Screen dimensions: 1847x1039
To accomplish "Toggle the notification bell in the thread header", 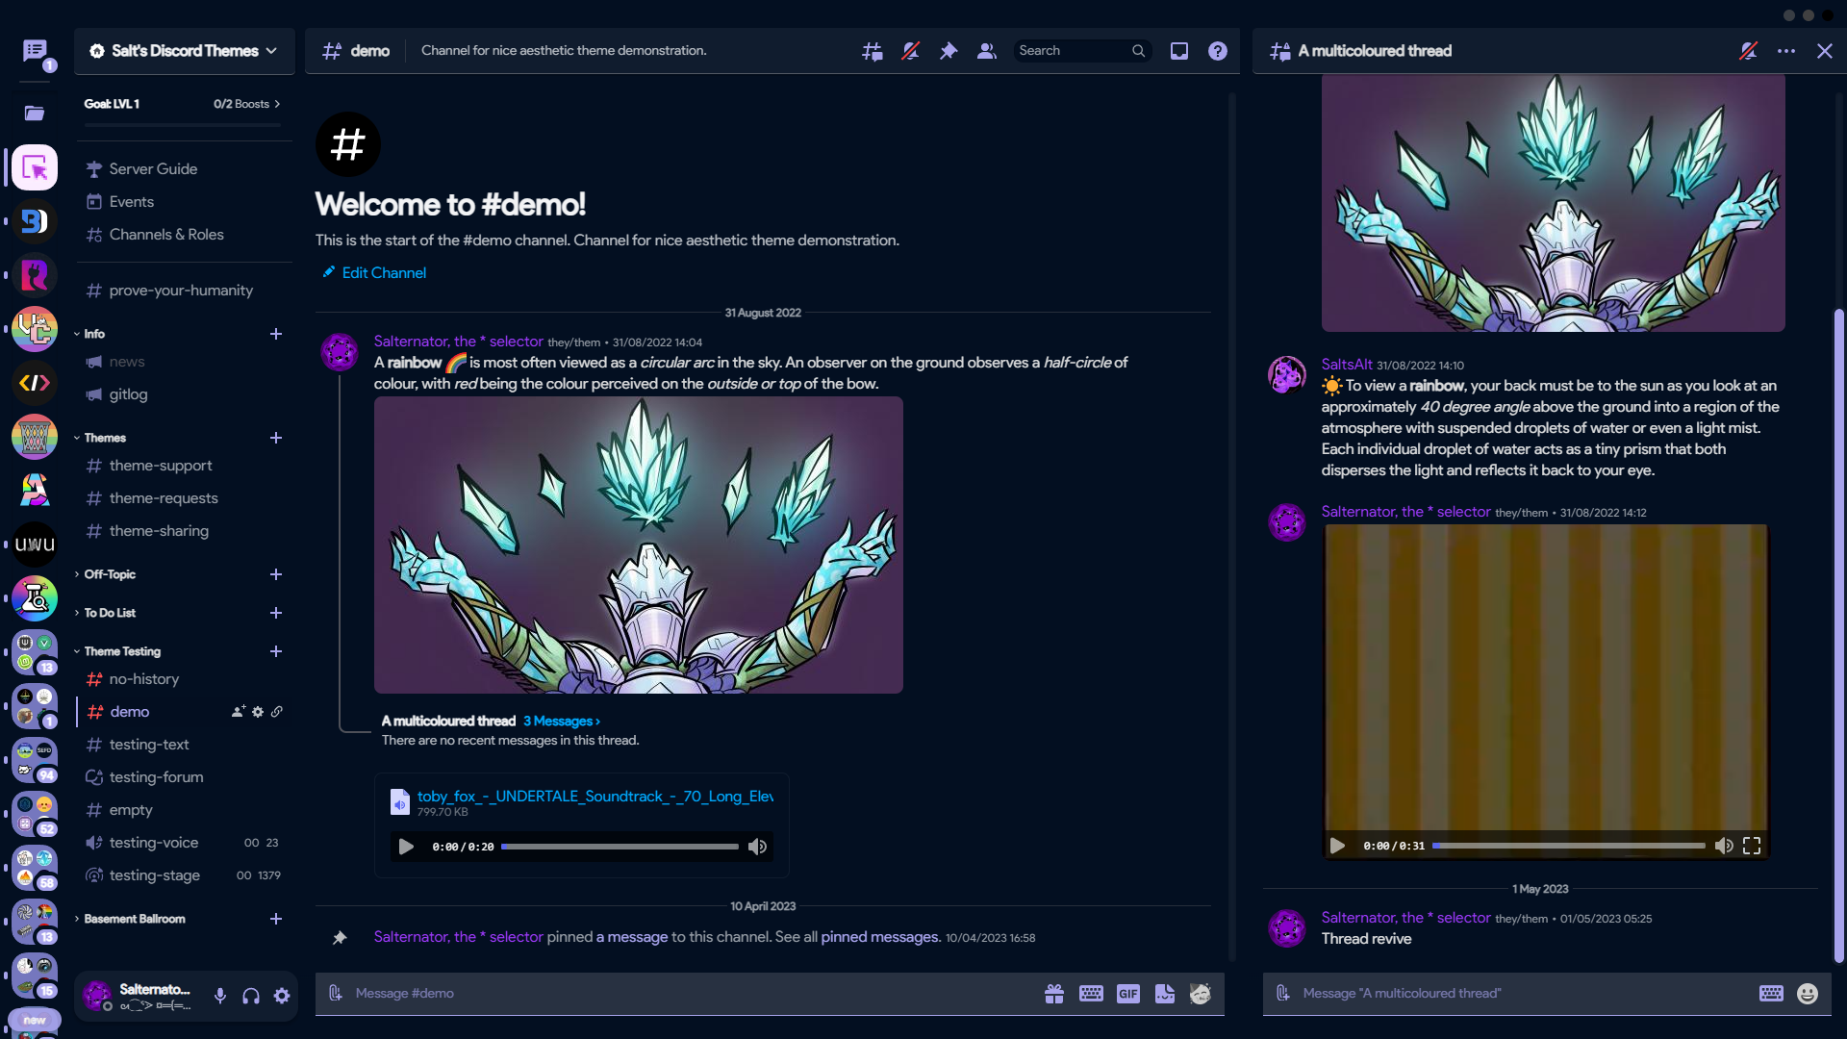I will tap(1748, 51).
